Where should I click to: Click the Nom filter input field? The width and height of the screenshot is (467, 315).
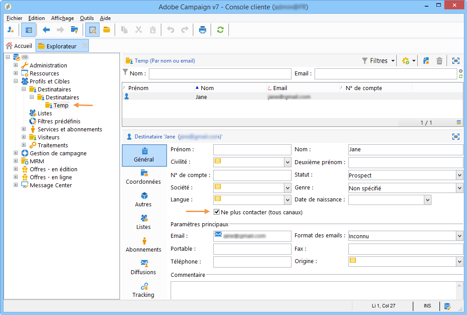[x=220, y=74]
